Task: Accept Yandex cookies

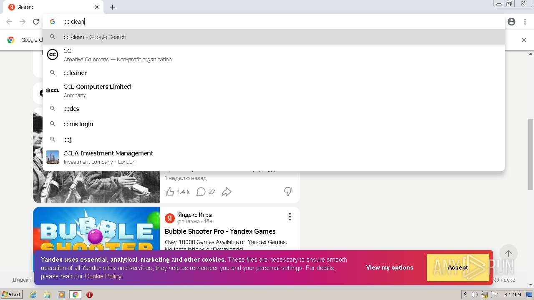Action: click(x=458, y=267)
